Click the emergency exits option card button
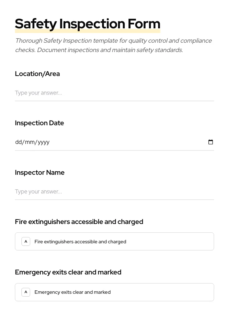229x319 pixels. [115, 292]
